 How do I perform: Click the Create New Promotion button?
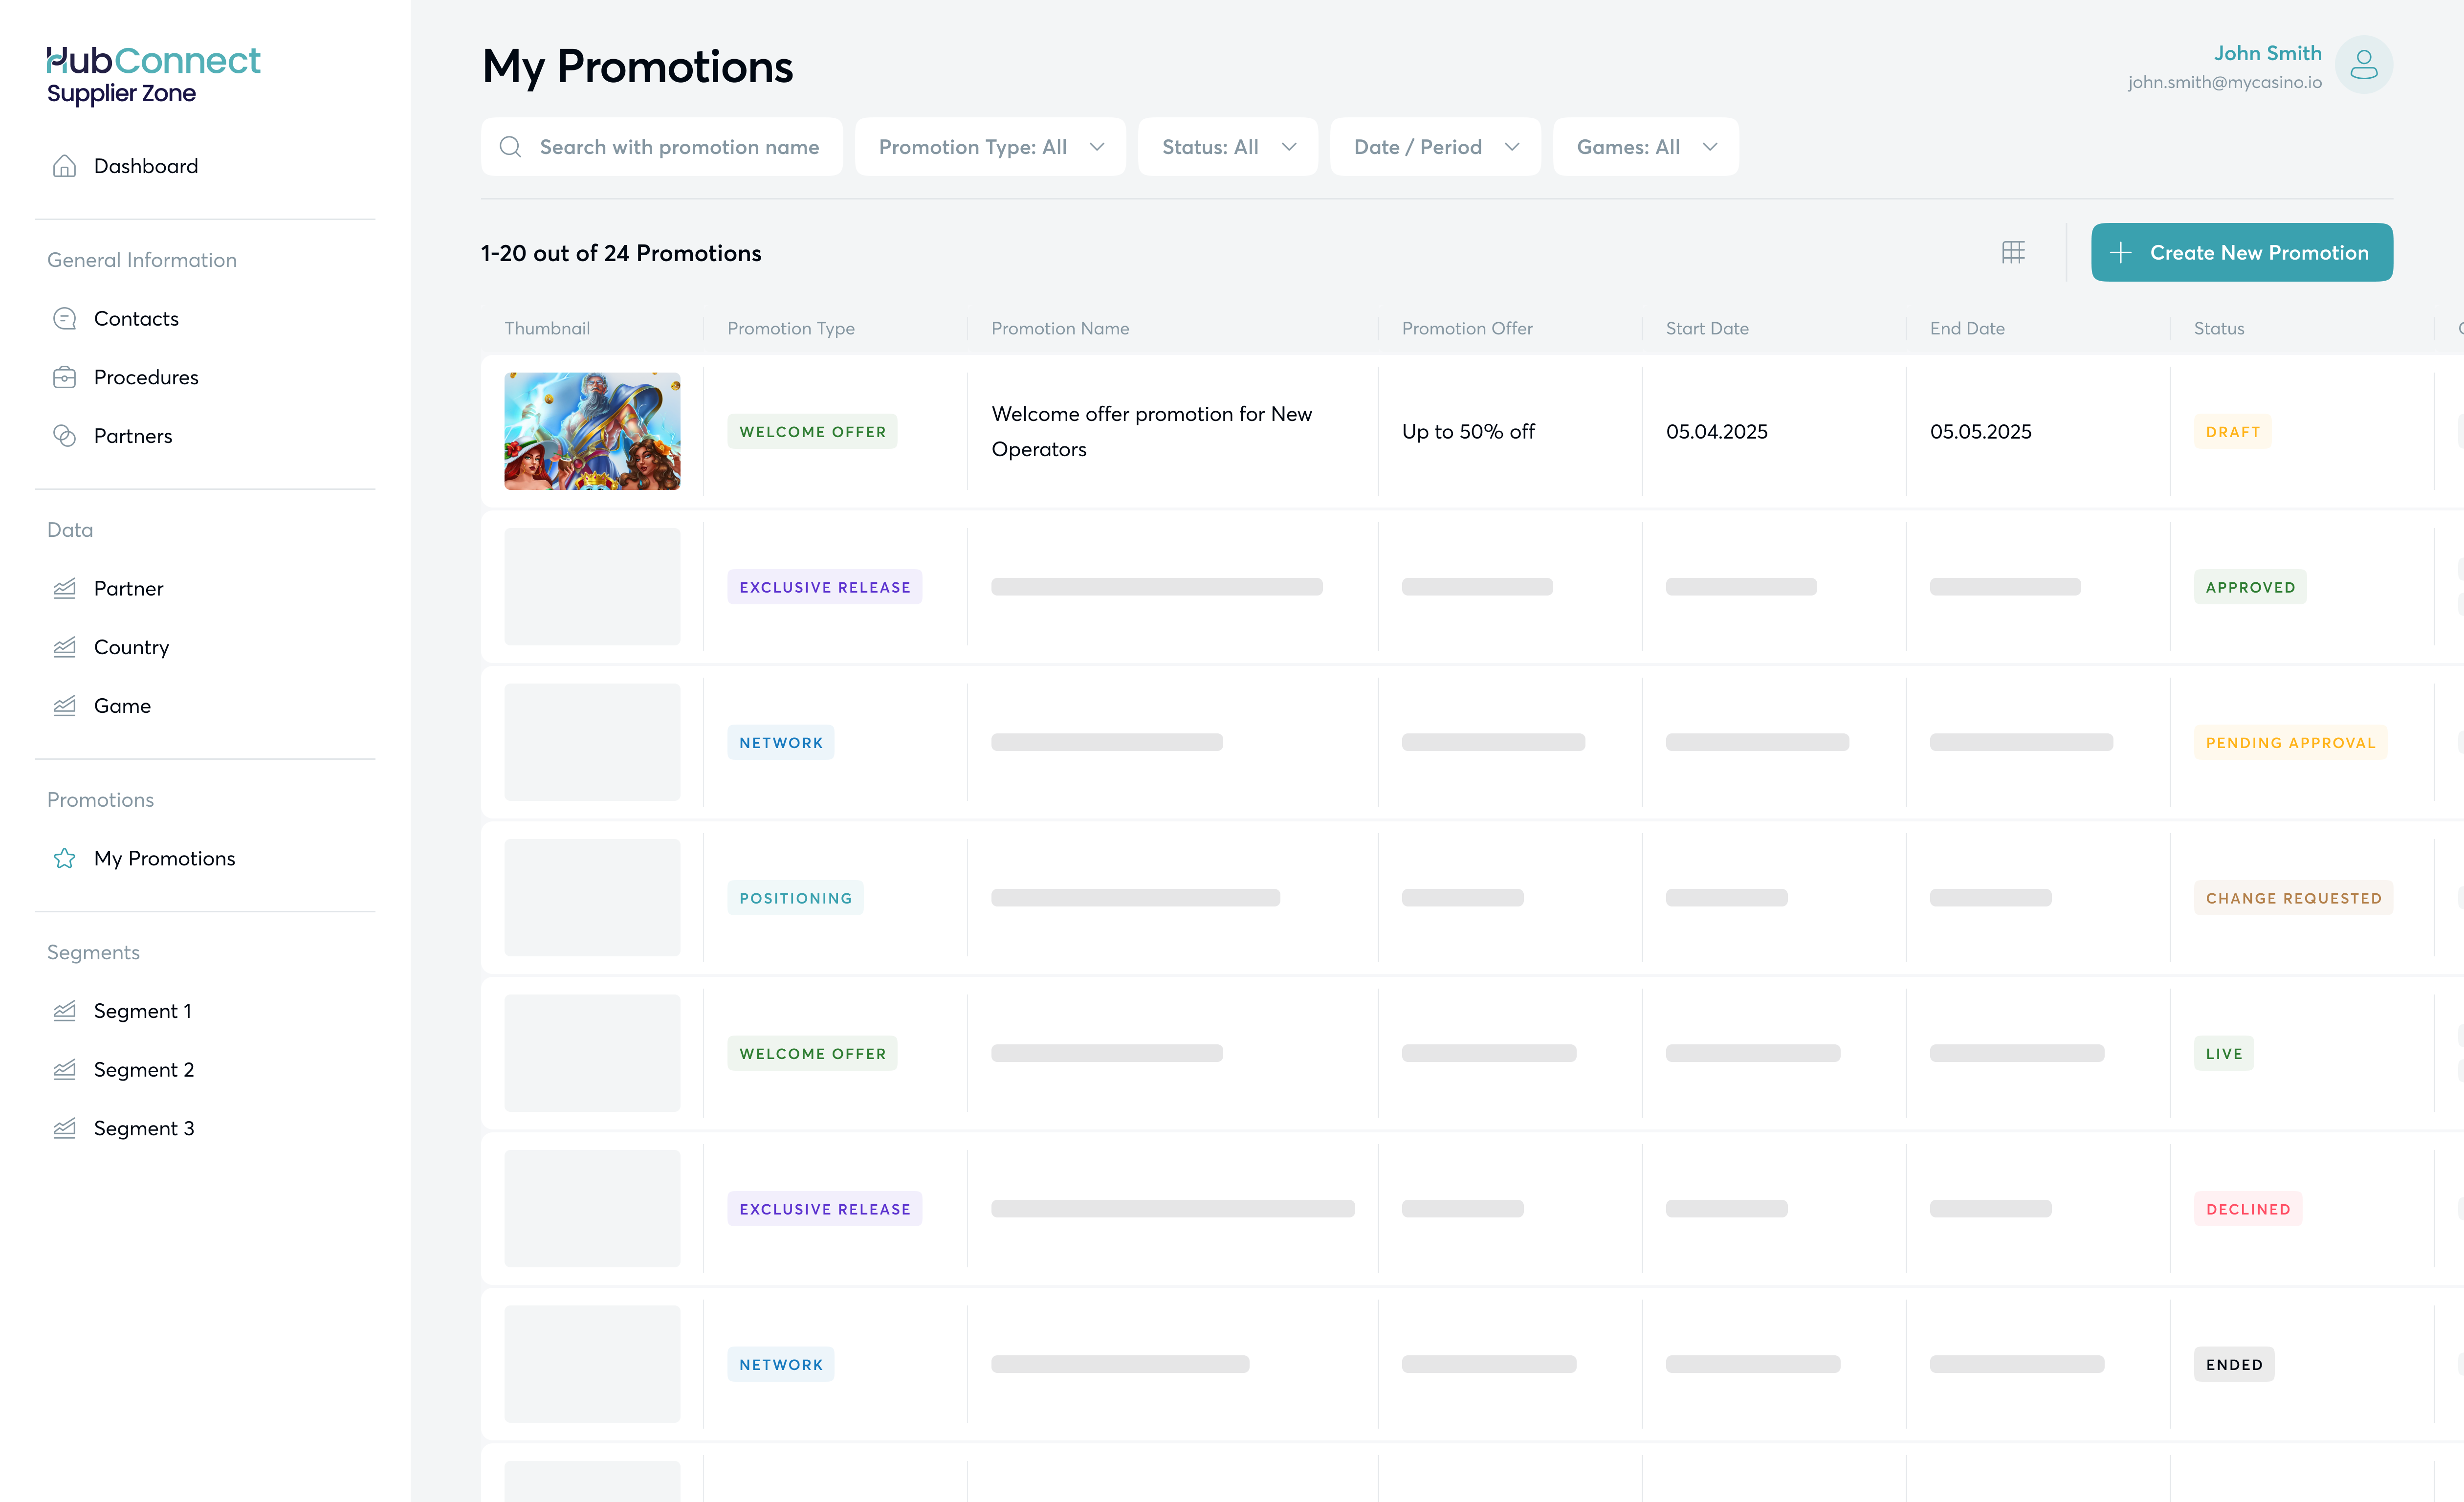[2241, 253]
